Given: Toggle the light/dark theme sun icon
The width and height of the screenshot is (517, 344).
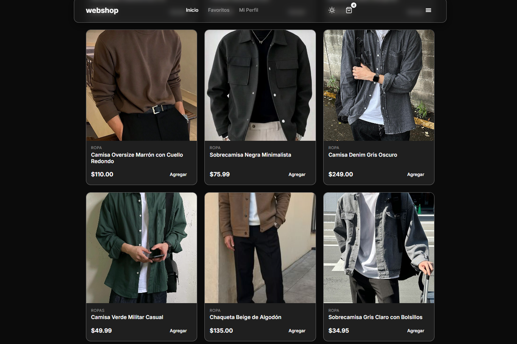Looking at the screenshot, I should [332, 10].
